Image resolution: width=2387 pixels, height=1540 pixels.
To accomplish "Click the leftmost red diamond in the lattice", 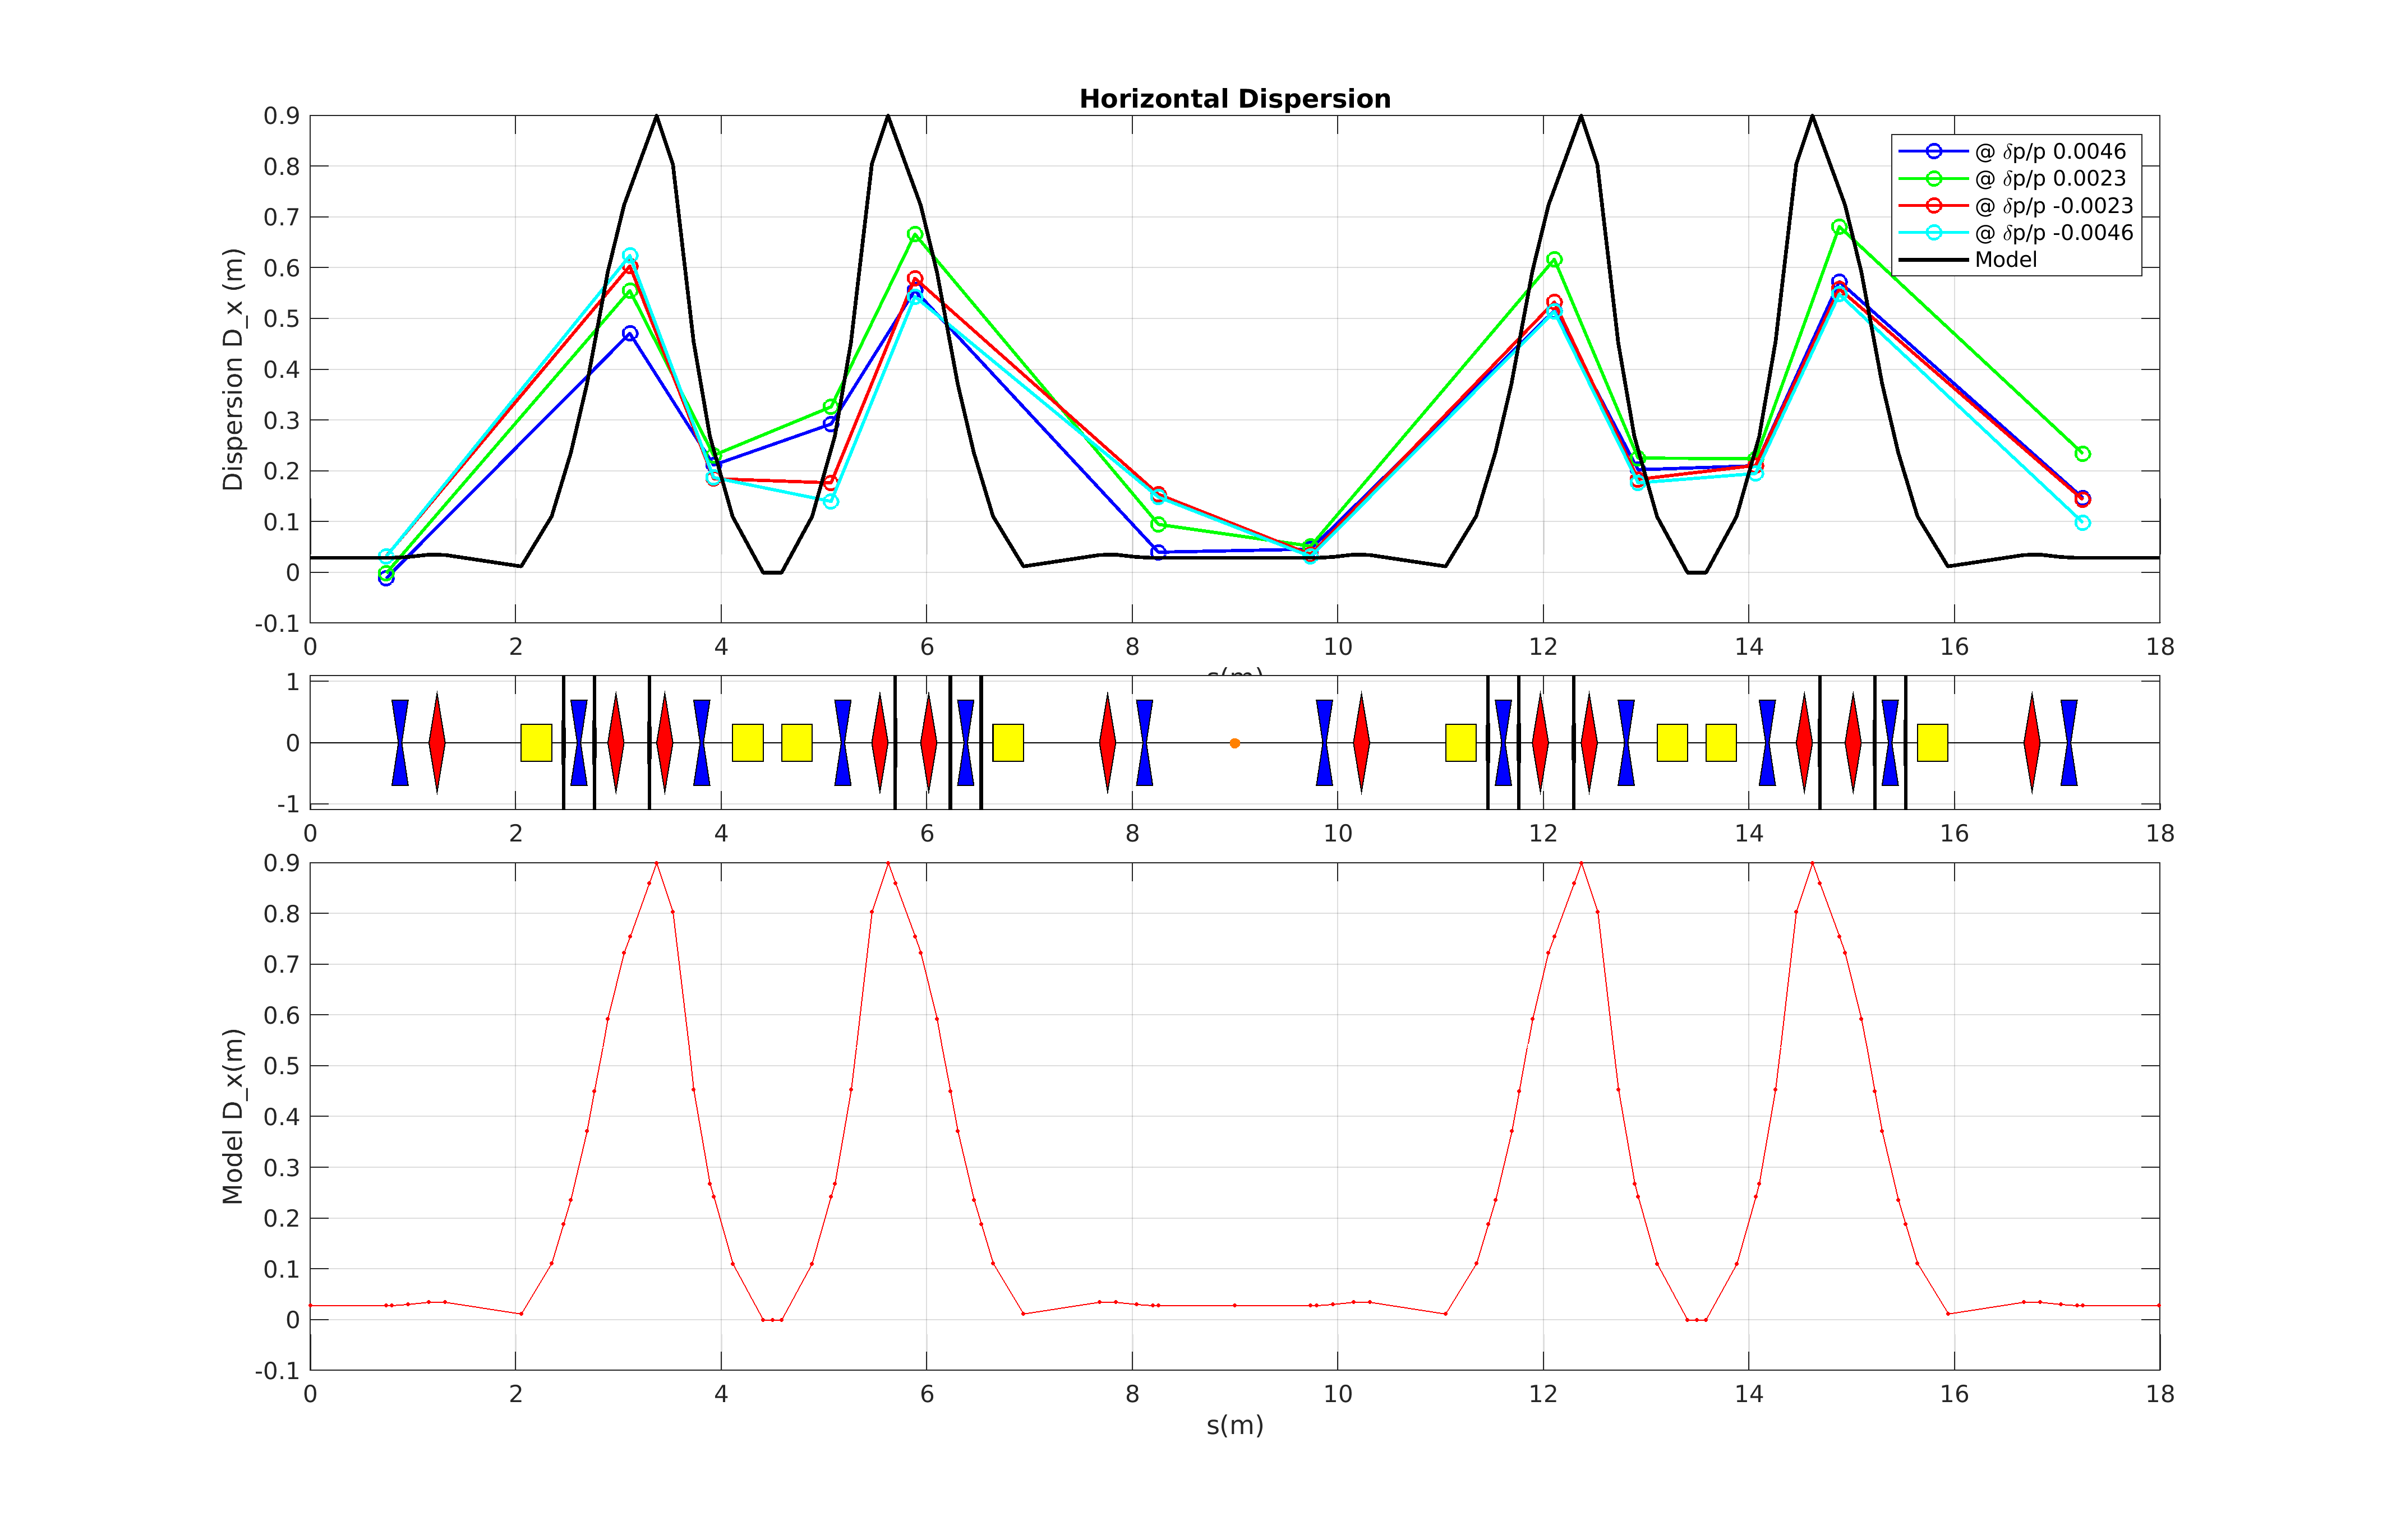I will click(x=437, y=742).
